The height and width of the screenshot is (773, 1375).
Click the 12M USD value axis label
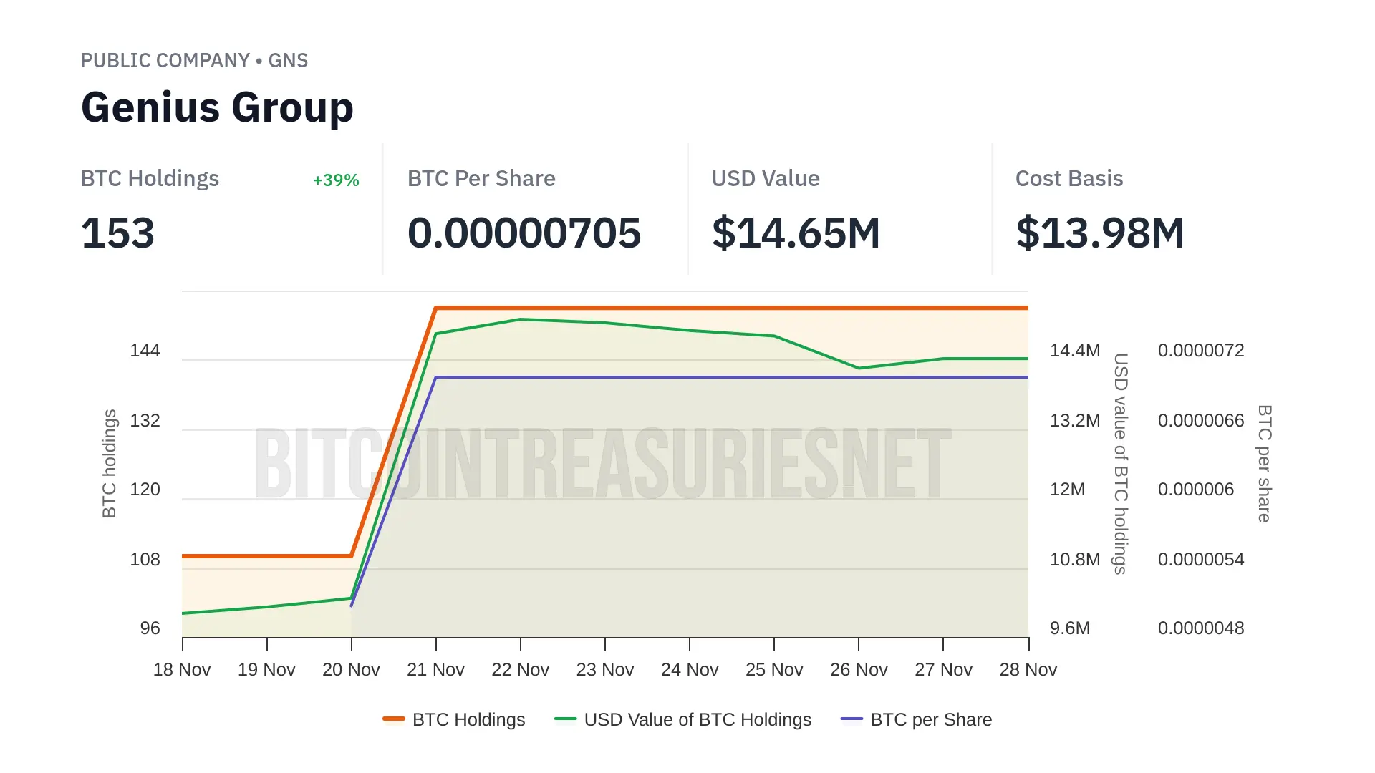1067,490
